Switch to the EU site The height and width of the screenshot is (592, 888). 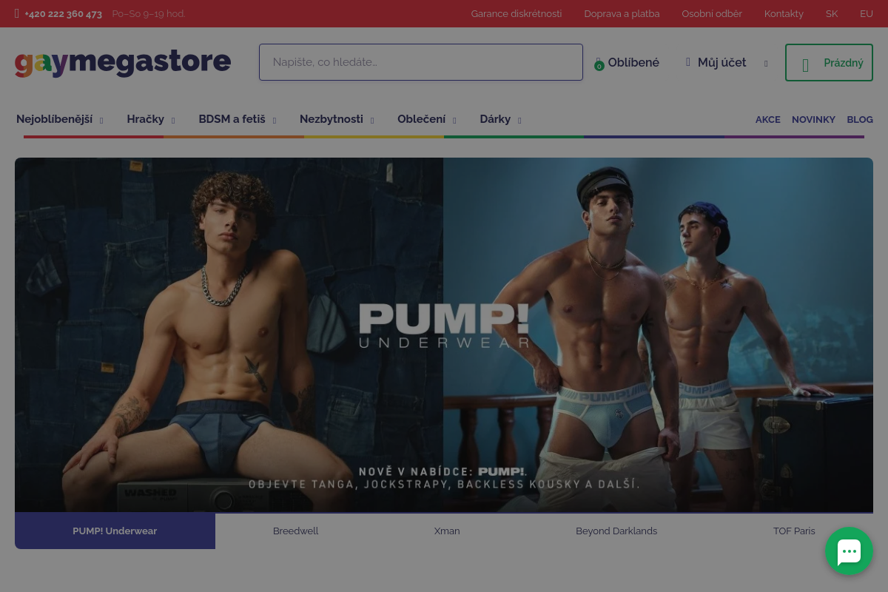pos(867,13)
